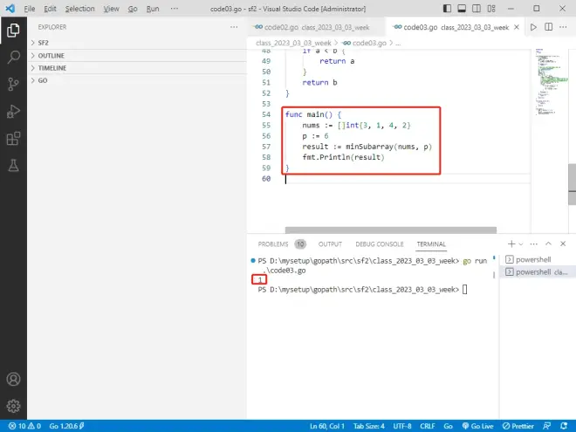
Task: Open the Source Control view
Action: click(13, 85)
